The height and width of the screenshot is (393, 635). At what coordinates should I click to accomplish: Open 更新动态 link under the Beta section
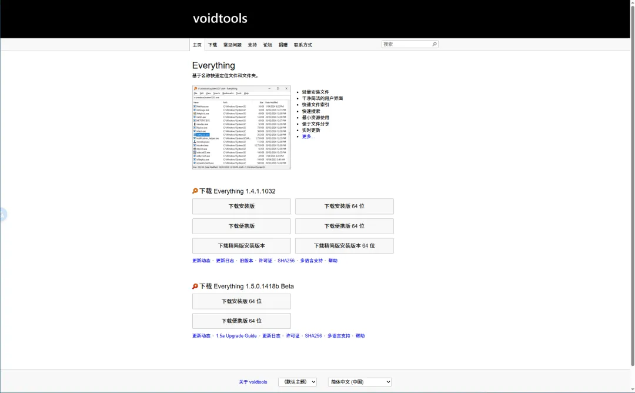pos(201,336)
